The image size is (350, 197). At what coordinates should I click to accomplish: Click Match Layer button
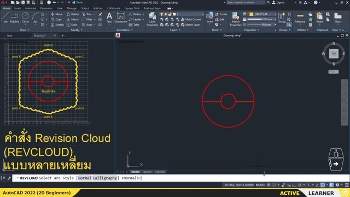[x=190, y=25]
